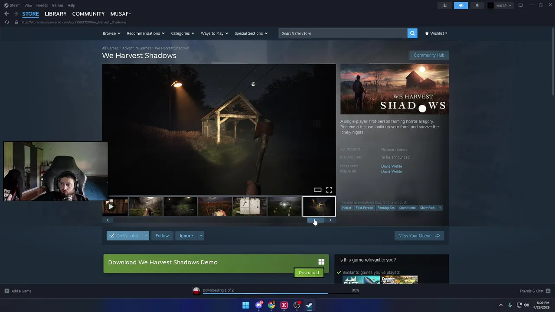Image resolution: width=555 pixels, height=312 pixels.
Task: Open the Adventure Games breadcrumb
Action: (137, 48)
